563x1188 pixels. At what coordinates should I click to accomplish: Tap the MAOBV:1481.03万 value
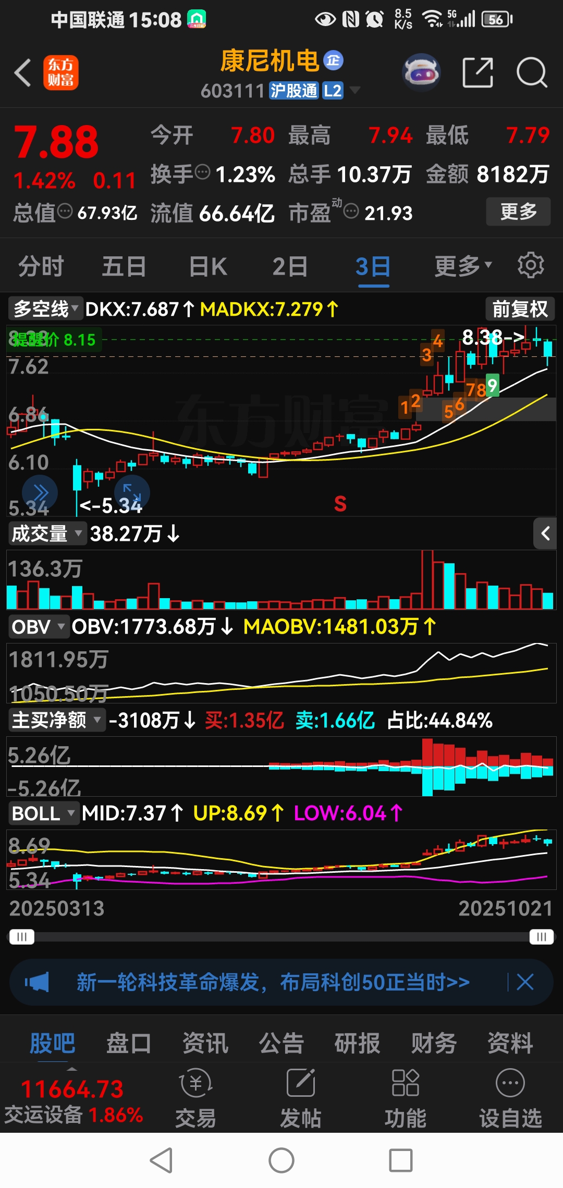pyautogui.click(x=339, y=626)
